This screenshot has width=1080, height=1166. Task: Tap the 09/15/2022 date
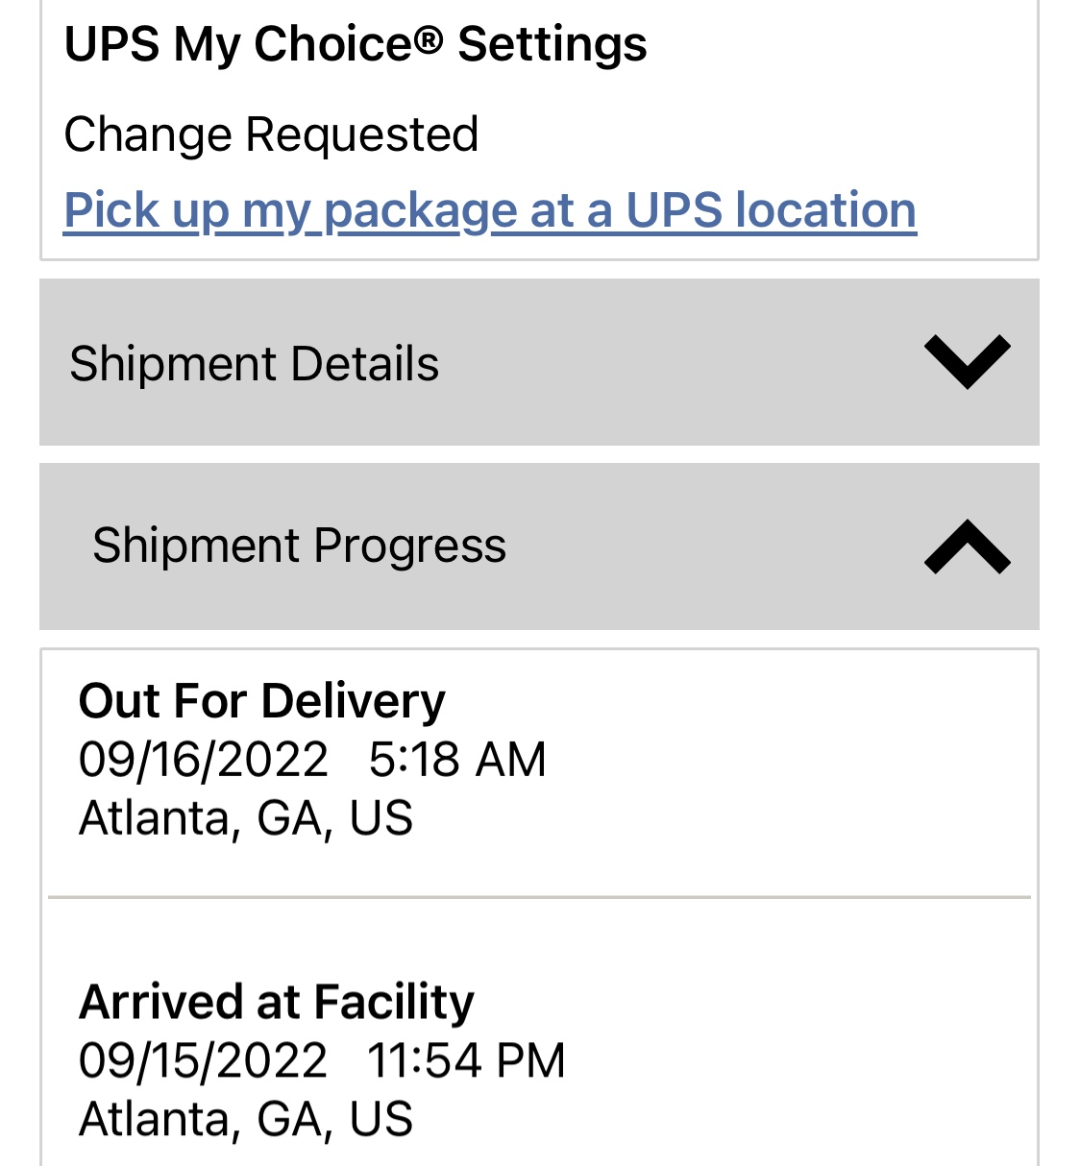(x=203, y=1061)
